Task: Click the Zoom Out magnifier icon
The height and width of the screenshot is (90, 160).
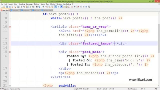Action: coord(46,7)
